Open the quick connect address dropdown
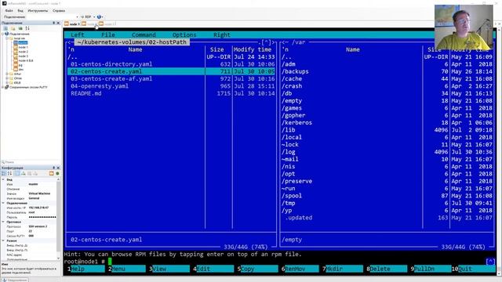This screenshot has height=282, width=502. pos(77,16)
